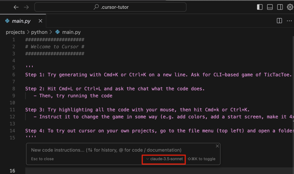The width and height of the screenshot is (294, 174).
Task: Close the main.py tab
Action: (40, 21)
